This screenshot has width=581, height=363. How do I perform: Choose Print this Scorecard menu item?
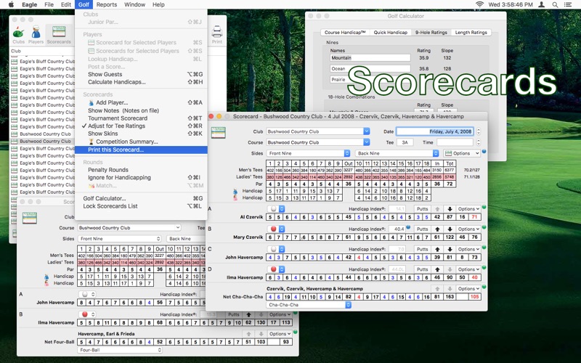pyautogui.click(x=115, y=150)
